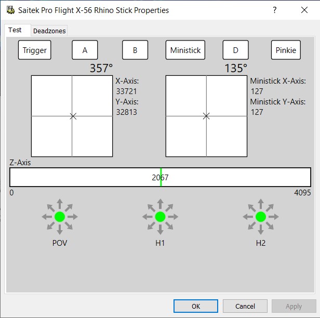This screenshot has height=318, width=320.
Task: Click the Ministick X-Axis label
Action: coord(278,81)
